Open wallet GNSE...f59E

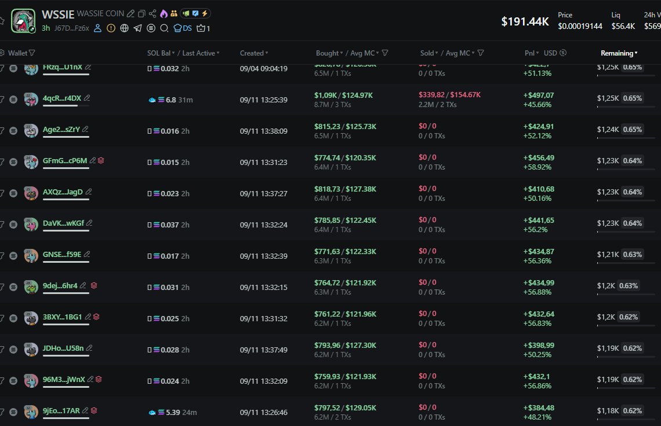(x=62, y=254)
